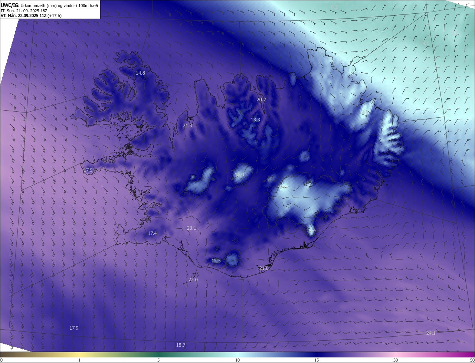
Task: Click the 21.3 value label
Action: click(x=187, y=126)
